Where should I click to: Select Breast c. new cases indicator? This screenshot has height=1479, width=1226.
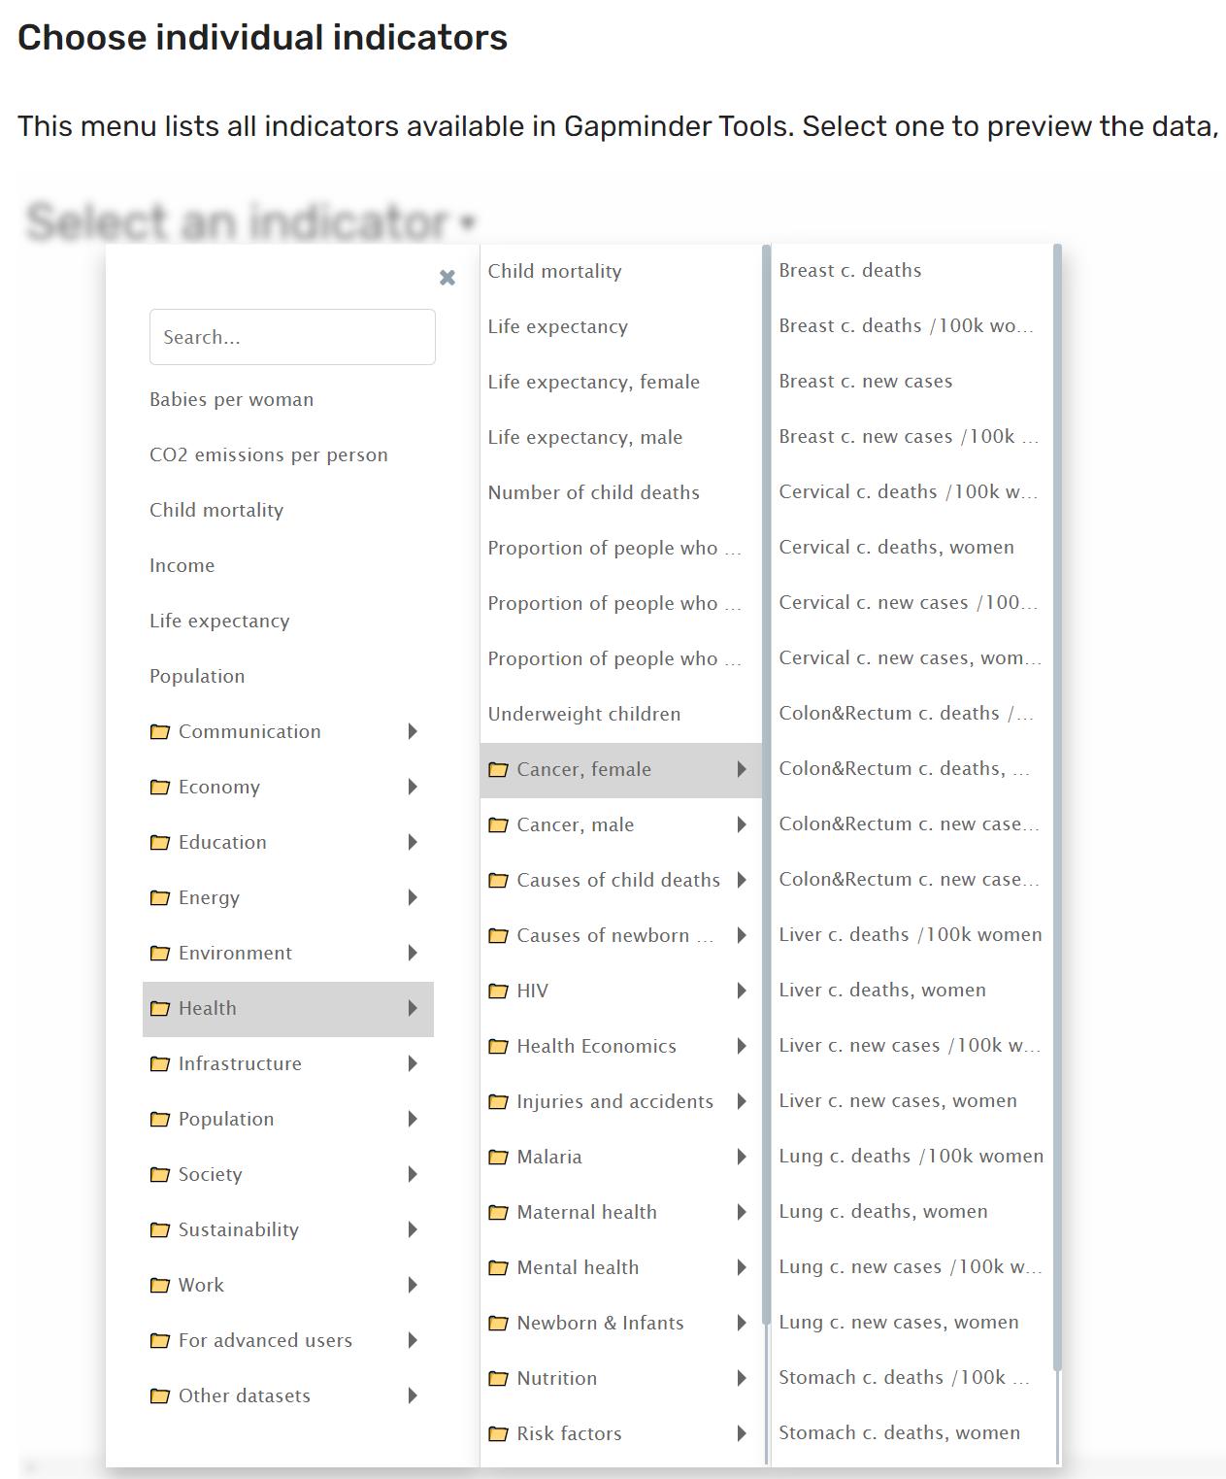point(865,382)
